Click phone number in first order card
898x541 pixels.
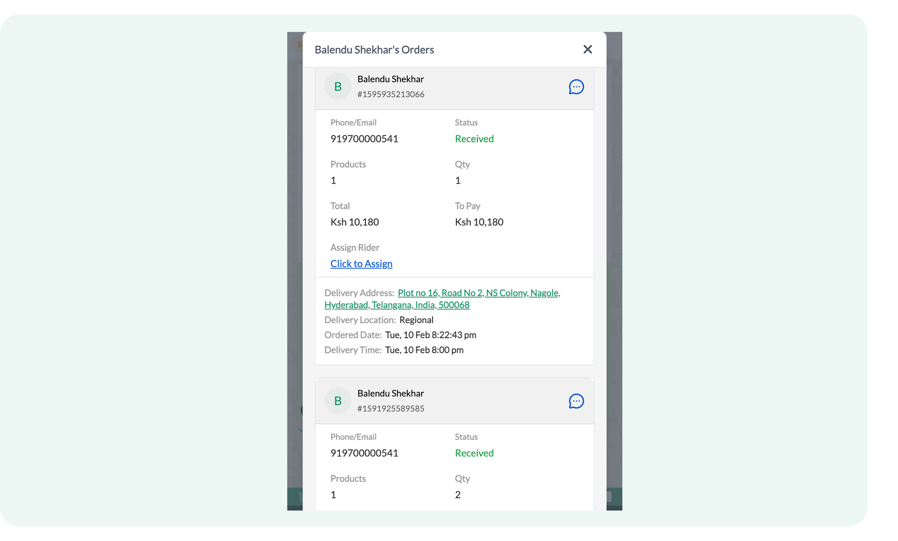point(364,139)
